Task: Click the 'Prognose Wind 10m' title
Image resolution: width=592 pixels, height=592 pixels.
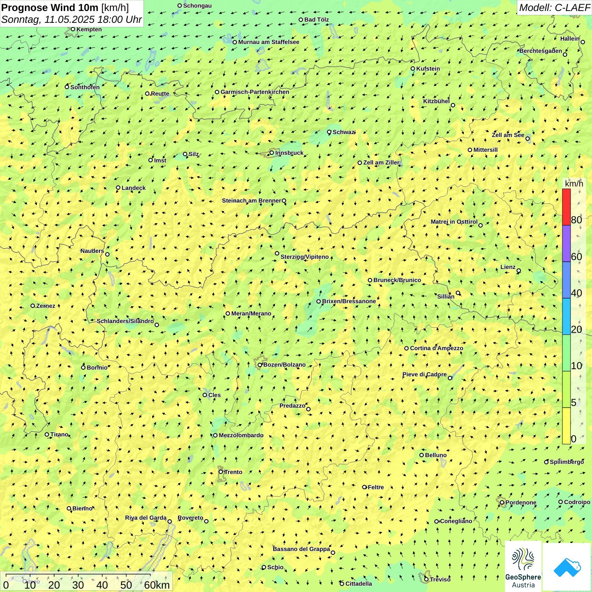Action: [50, 7]
